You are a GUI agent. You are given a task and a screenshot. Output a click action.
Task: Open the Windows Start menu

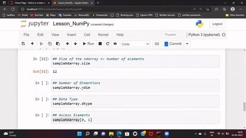[x=80, y=134]
